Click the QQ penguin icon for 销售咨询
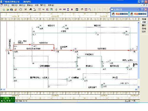This screenshot has width=148, height=111. (113, 14)
